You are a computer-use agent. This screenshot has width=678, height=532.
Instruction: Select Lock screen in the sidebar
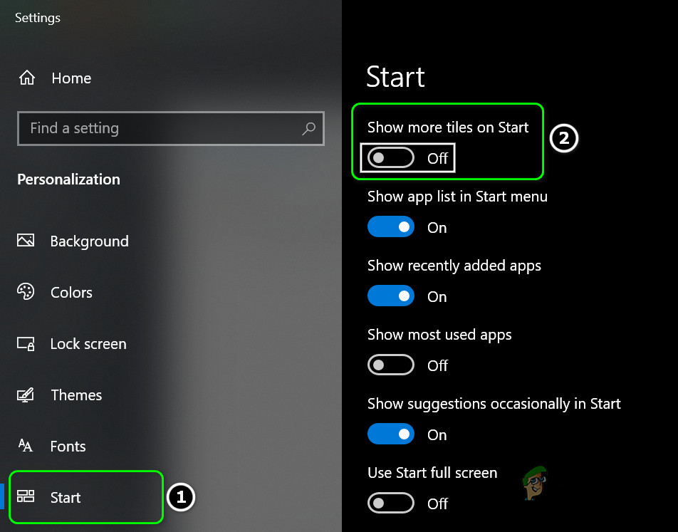pyautogui.click(x=88, y=344)
